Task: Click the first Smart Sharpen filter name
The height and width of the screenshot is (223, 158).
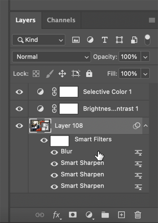Action: tap(82, 163)
